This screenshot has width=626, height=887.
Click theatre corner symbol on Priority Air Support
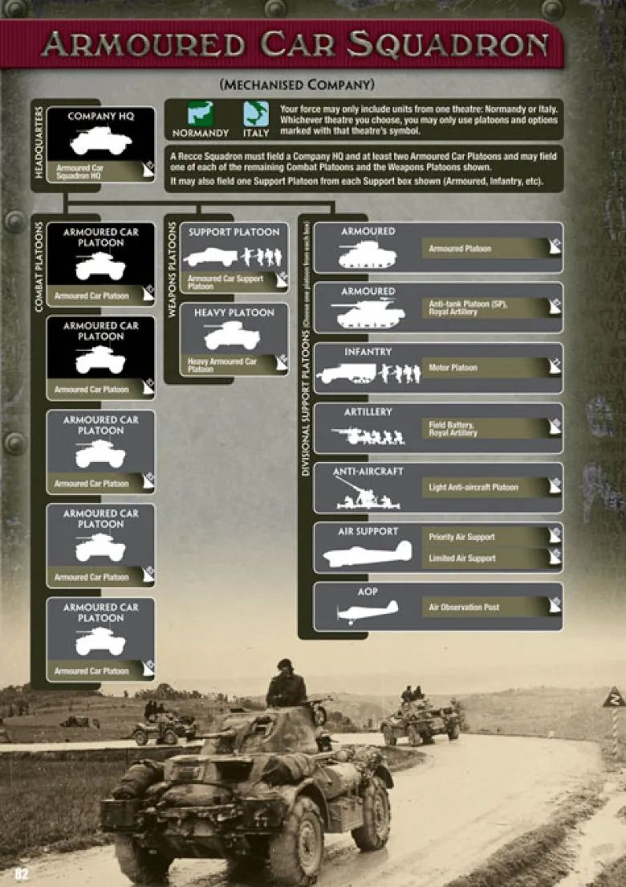pos(555,535)
